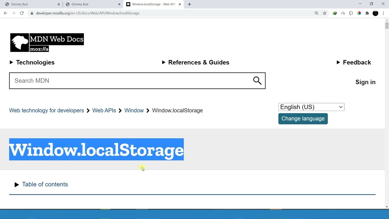This screenshot has height=219, width=389.
Task: Expand the Table of contents
Action: [x=41, y=184]
